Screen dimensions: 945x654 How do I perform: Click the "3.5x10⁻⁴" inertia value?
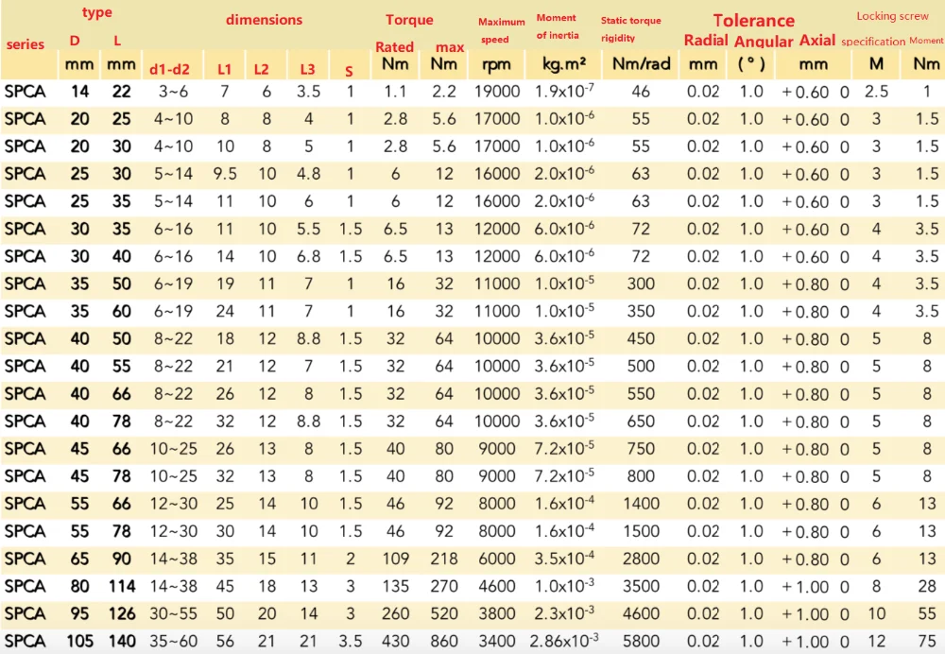coord(564,559)
